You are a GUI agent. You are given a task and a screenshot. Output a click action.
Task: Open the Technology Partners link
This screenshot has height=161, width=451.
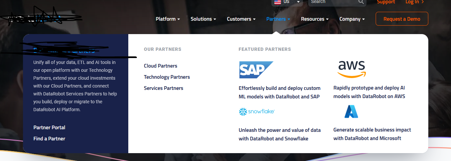click(x=167, y=77)
